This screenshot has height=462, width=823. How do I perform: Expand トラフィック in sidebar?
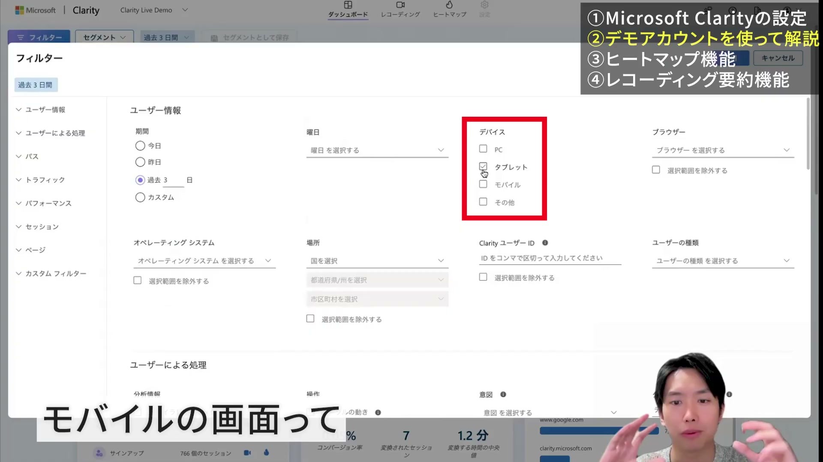(x=41, y=180)
